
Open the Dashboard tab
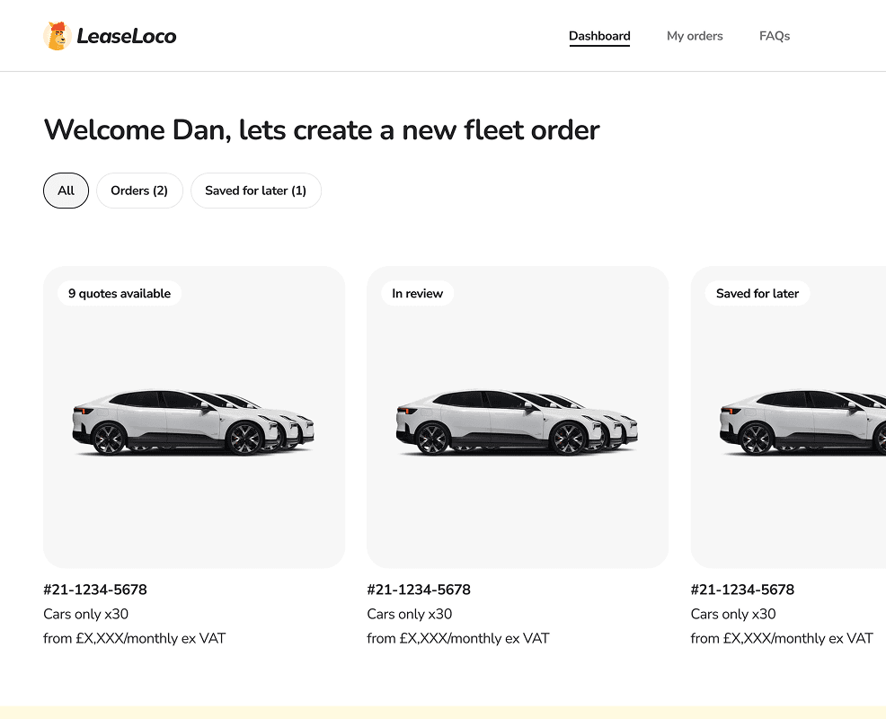point(599,36)
